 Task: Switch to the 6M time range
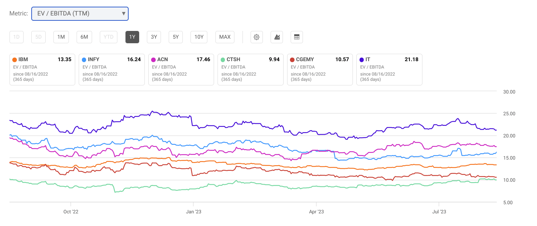(84, 37)
